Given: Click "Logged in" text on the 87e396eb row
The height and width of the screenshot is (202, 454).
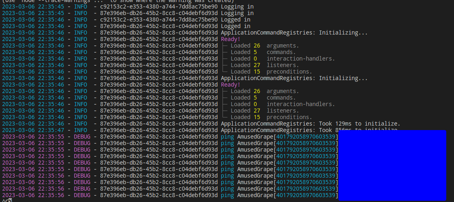Looking at the screenshot, I should [x=236, y=26].
